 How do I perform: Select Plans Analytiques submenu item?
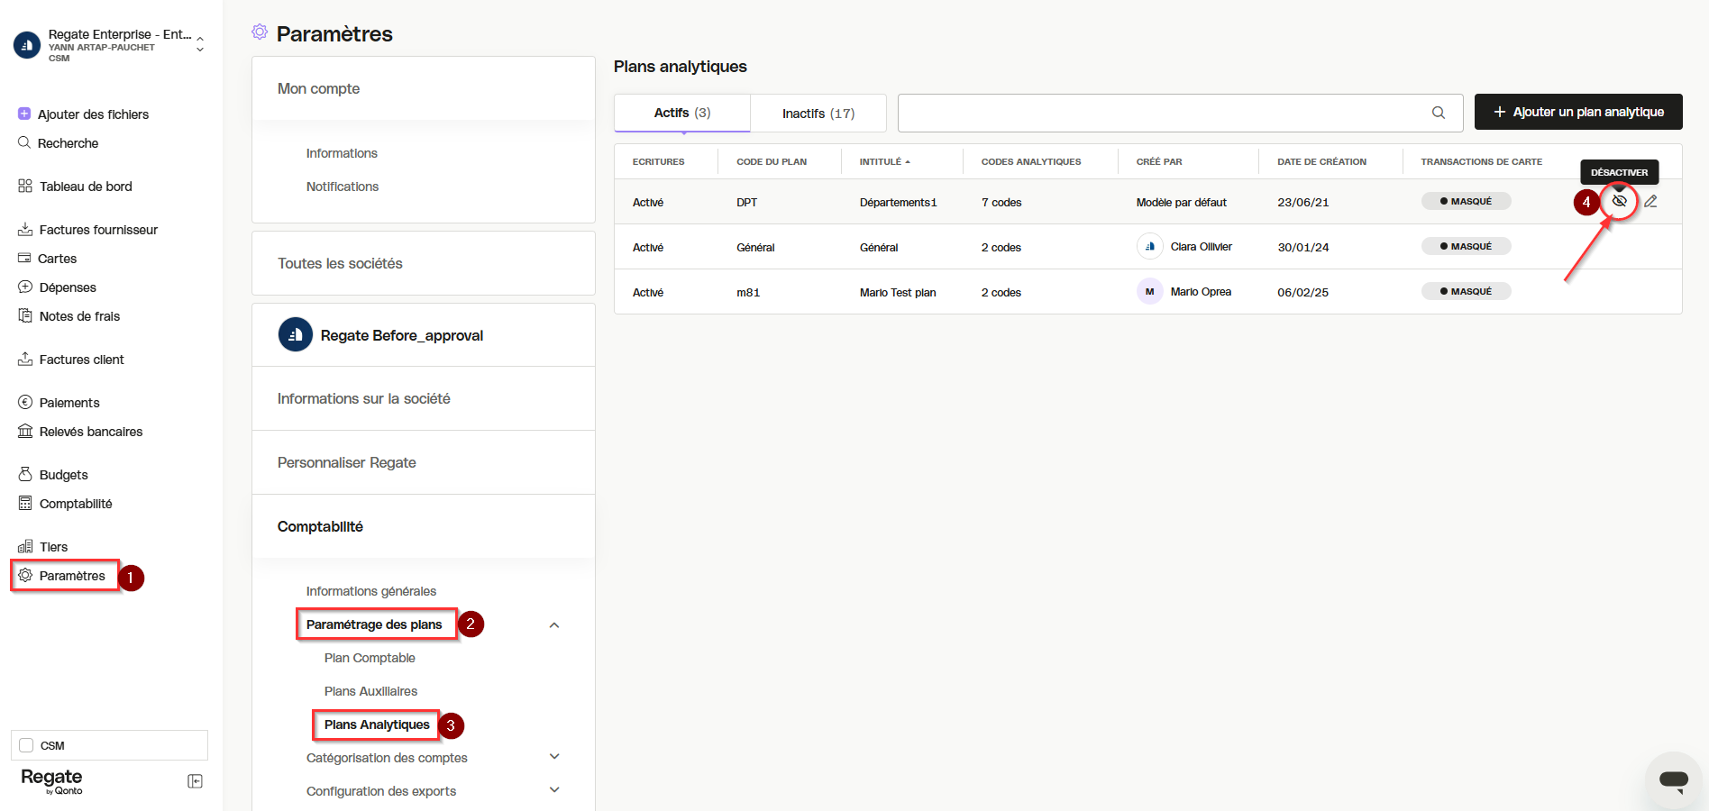[x=377, y=724]
